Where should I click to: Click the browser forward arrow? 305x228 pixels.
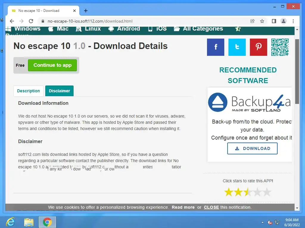pos(21,21)
